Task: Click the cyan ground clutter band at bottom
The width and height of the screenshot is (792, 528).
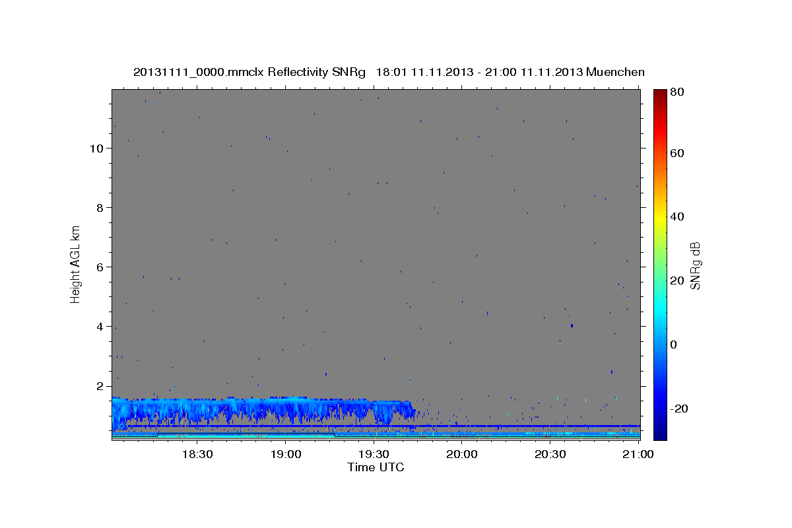Action: 376,436
